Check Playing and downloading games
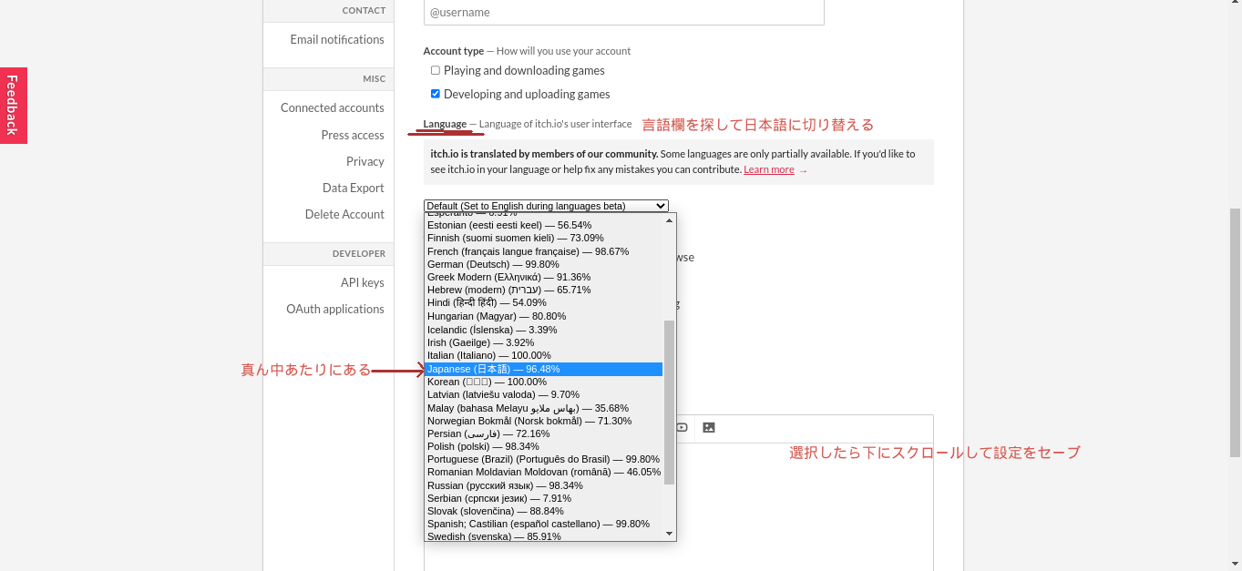This screenshot has height=571, width=1242. pyautogui.click(x=436, y=70)
